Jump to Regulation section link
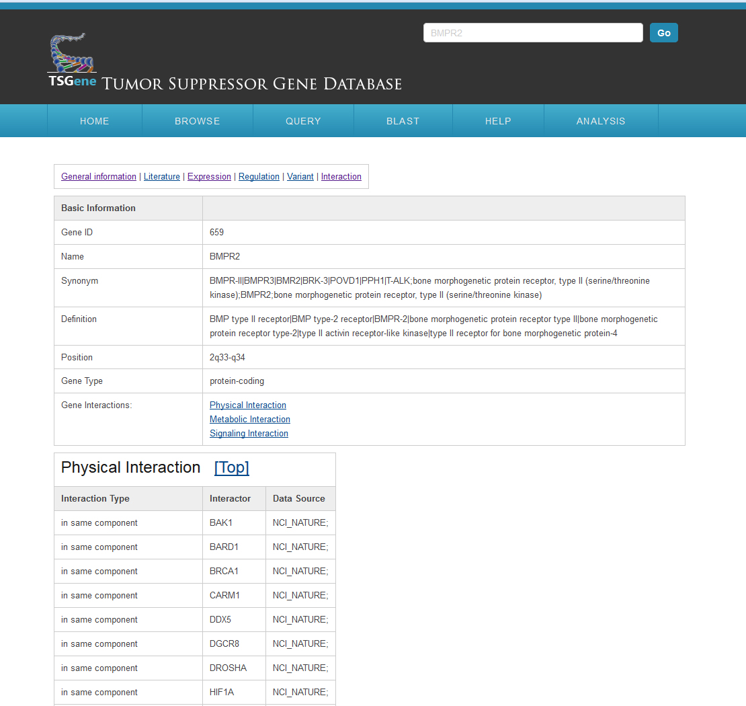This screenshot has height=706, width=746. pos(259,177)
